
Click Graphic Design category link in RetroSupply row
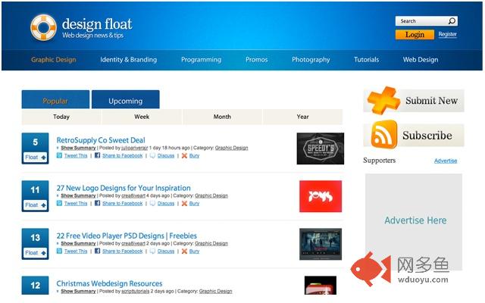click(x=231, y=148)
